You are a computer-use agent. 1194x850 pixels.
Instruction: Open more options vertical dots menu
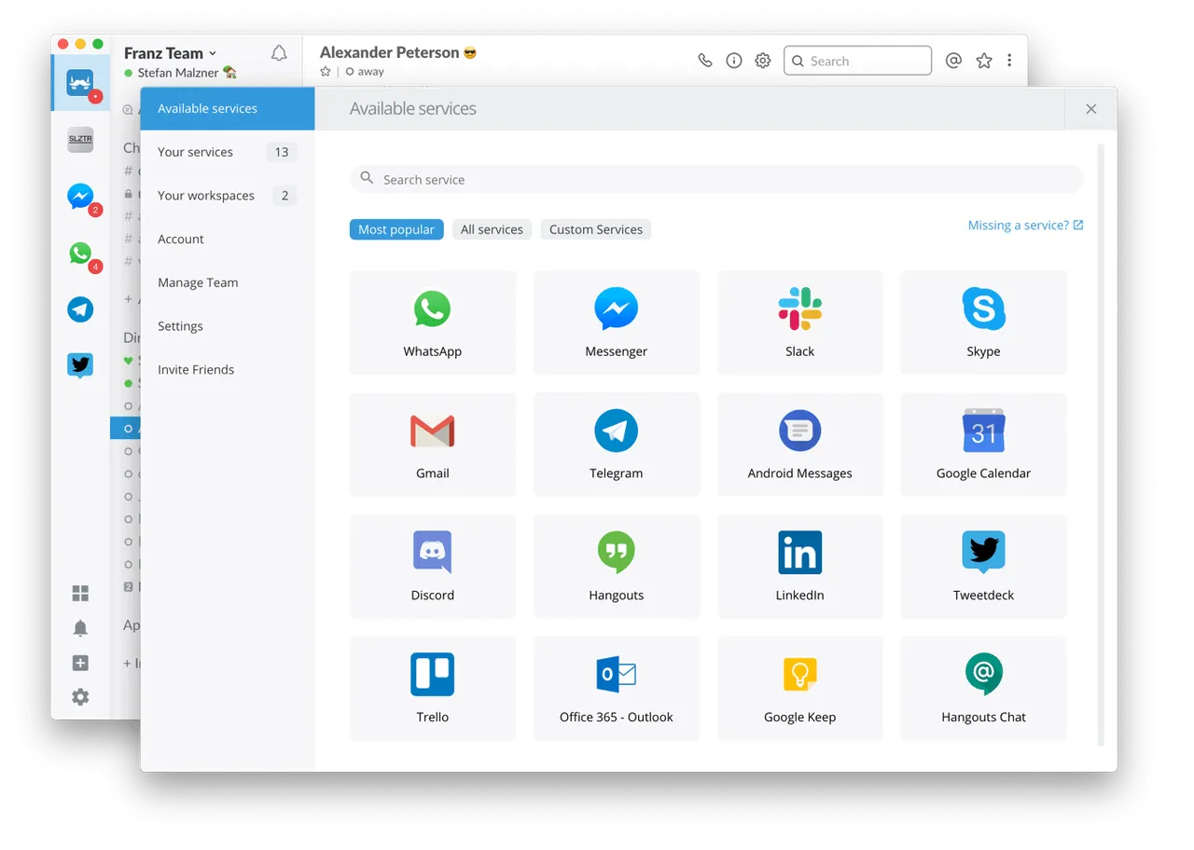point(1009,61)
